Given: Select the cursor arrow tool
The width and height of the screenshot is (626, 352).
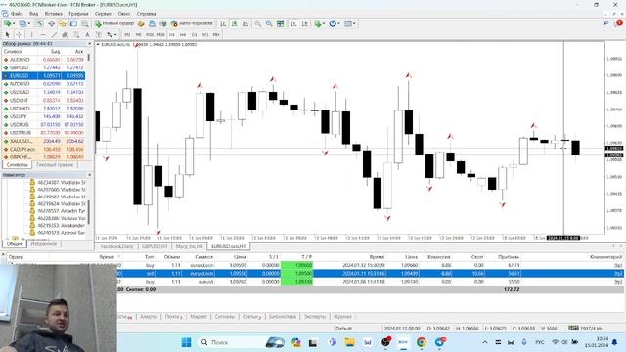Looking at the screenshot, I should 7,35.
